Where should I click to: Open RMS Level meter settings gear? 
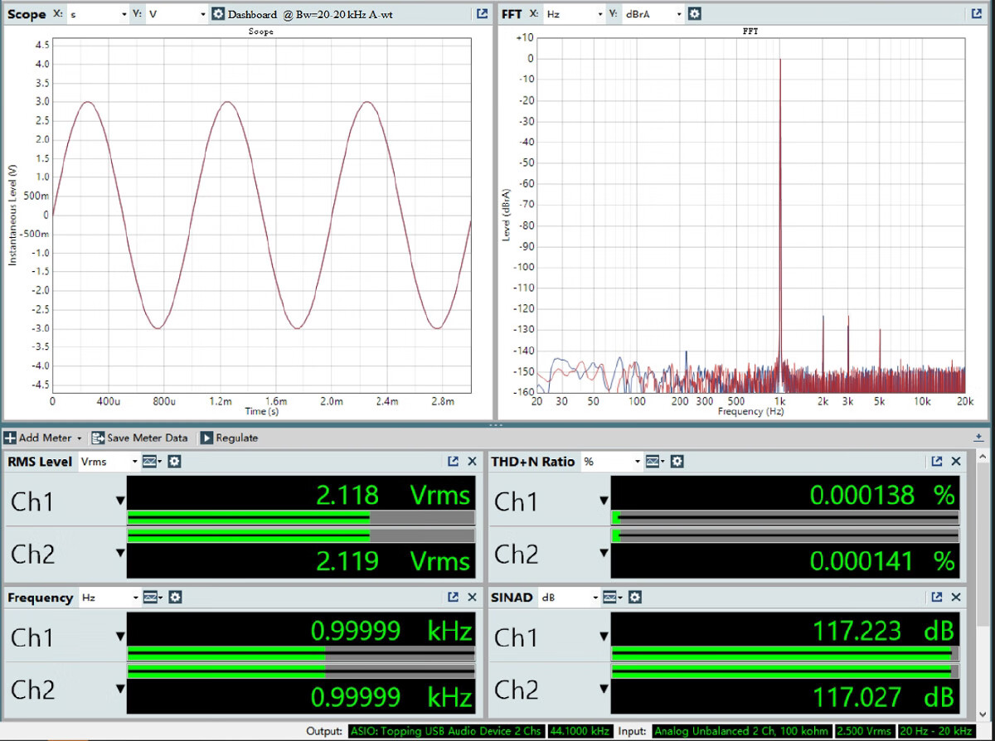(x=175, y=462)
